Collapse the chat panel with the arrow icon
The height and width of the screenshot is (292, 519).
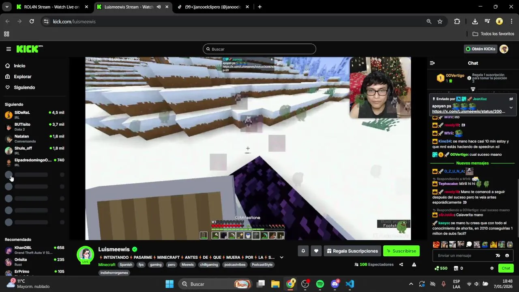tap(432, 63)
